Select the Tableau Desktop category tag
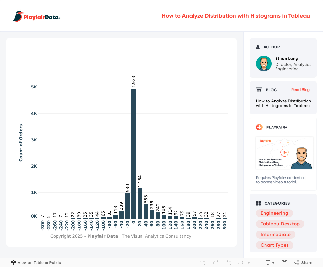323x267 pixels. (x=280, y=224)
